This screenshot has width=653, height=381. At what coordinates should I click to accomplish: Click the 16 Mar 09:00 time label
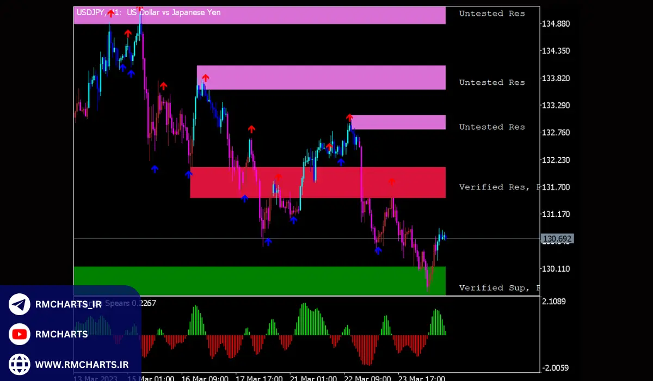click(x=204, y=378)
